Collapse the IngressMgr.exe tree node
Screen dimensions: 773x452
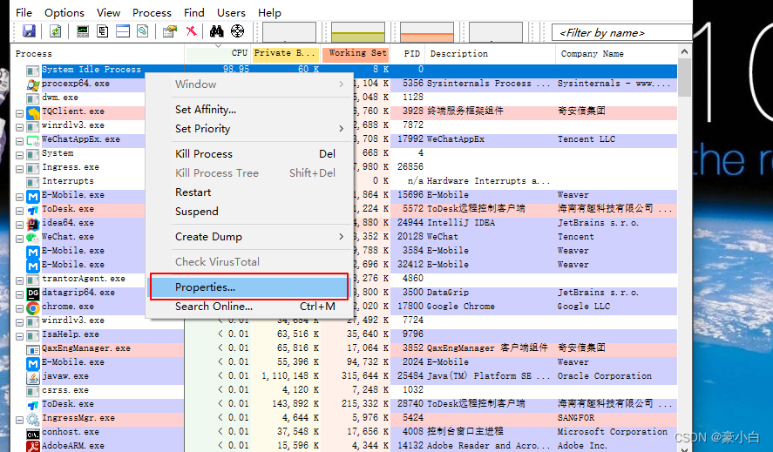click(x=19, y=420)
